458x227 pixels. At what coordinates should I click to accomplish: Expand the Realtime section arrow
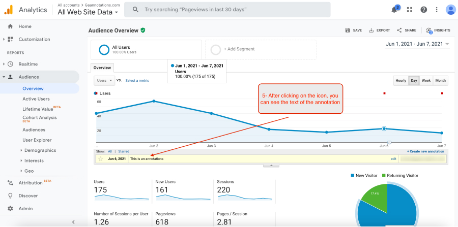point(4,64)
